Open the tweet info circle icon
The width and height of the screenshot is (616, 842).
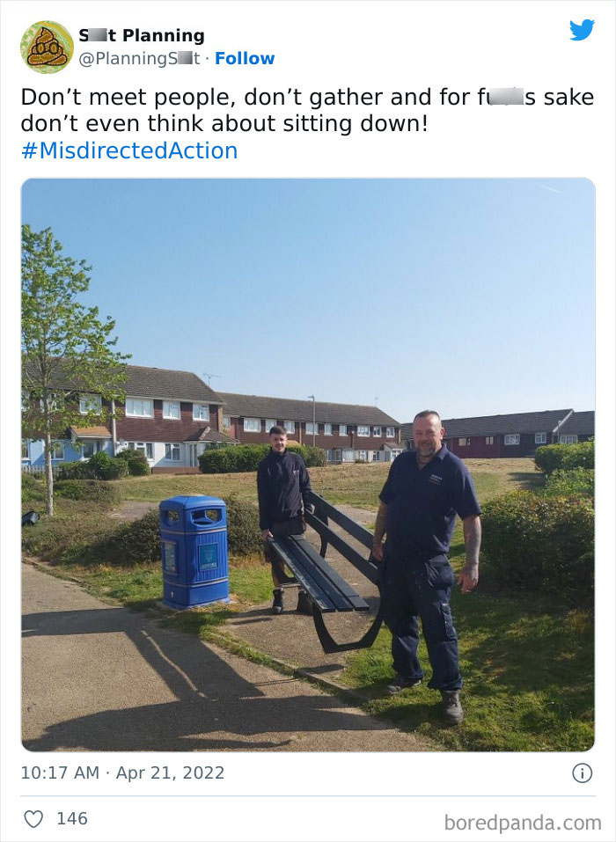pos(583,773)
